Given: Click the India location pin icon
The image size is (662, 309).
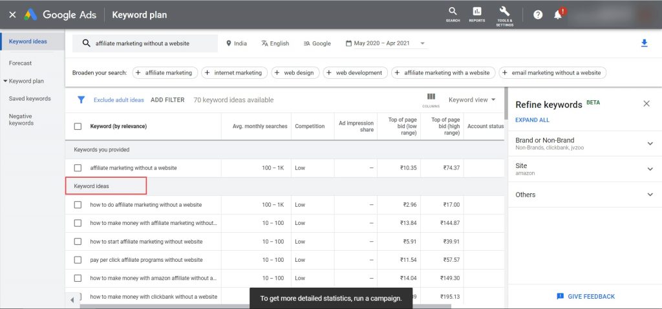Looking at the screenshot, I should 229,43.
